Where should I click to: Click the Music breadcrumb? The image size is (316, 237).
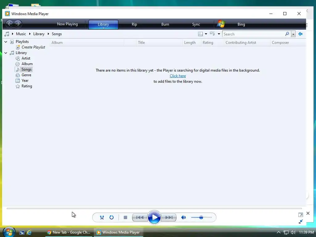click(21, 34)
